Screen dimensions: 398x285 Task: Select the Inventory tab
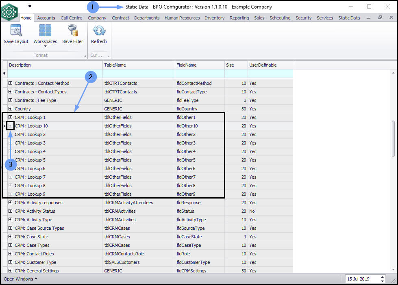pos(215,18)
